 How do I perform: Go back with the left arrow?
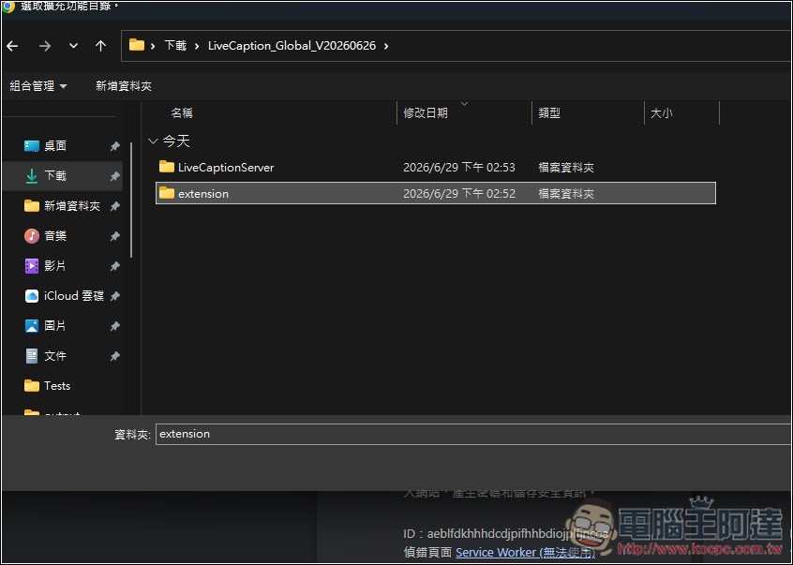12,46
